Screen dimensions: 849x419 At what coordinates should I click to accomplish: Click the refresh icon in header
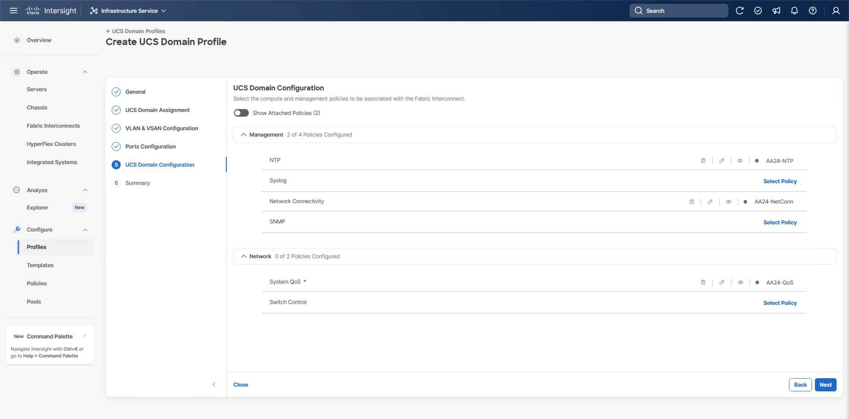coord(739,11)
